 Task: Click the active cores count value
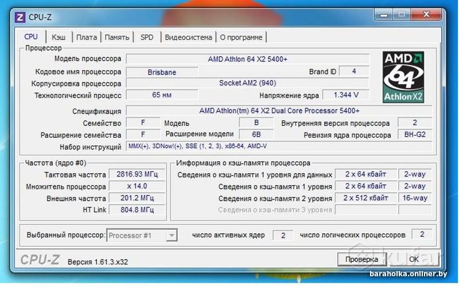[x=283, y=236]
